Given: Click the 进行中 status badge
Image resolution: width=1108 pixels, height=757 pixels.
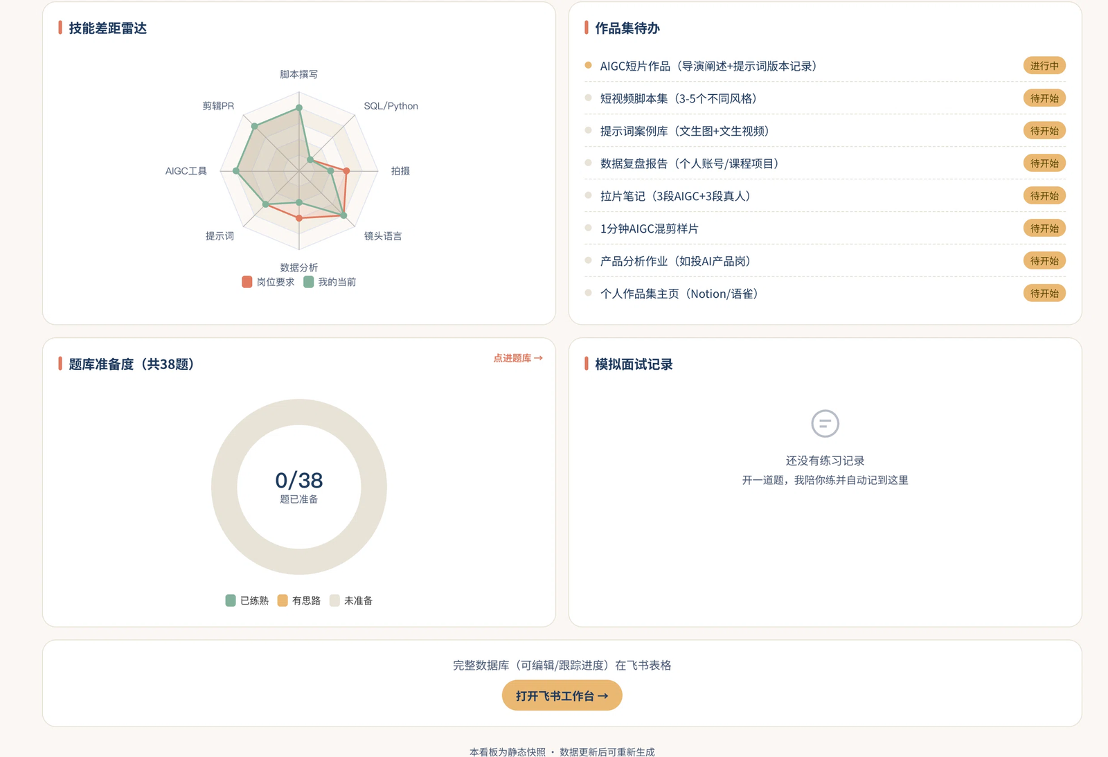Looking at the screenshot, I should pos(1044,66).
